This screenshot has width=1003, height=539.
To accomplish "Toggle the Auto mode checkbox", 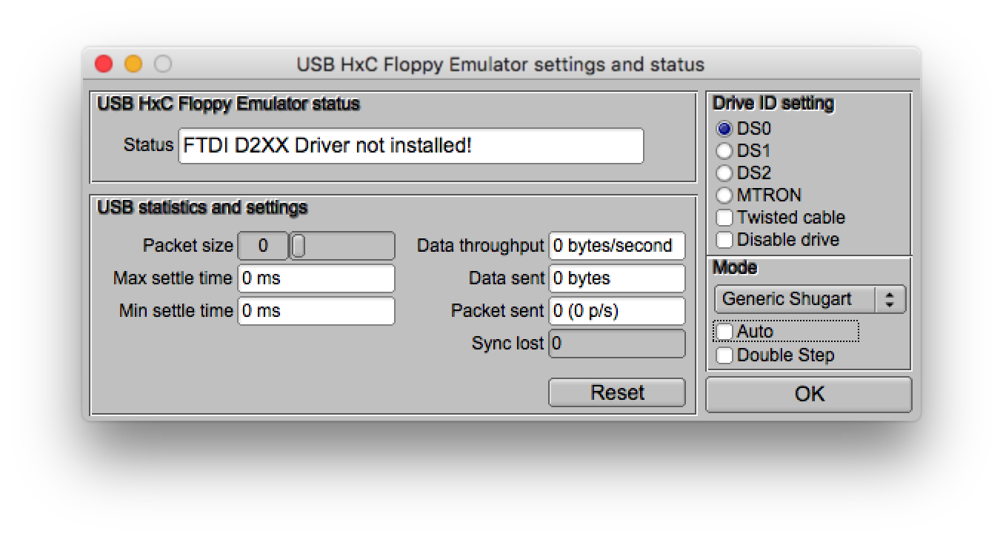I will coord(724,332).
